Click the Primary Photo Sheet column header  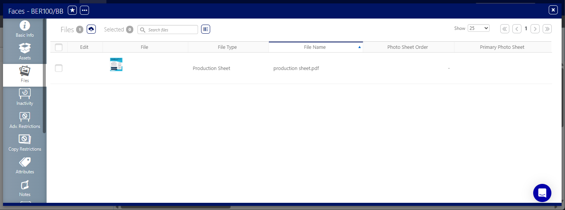pos(503,47)
